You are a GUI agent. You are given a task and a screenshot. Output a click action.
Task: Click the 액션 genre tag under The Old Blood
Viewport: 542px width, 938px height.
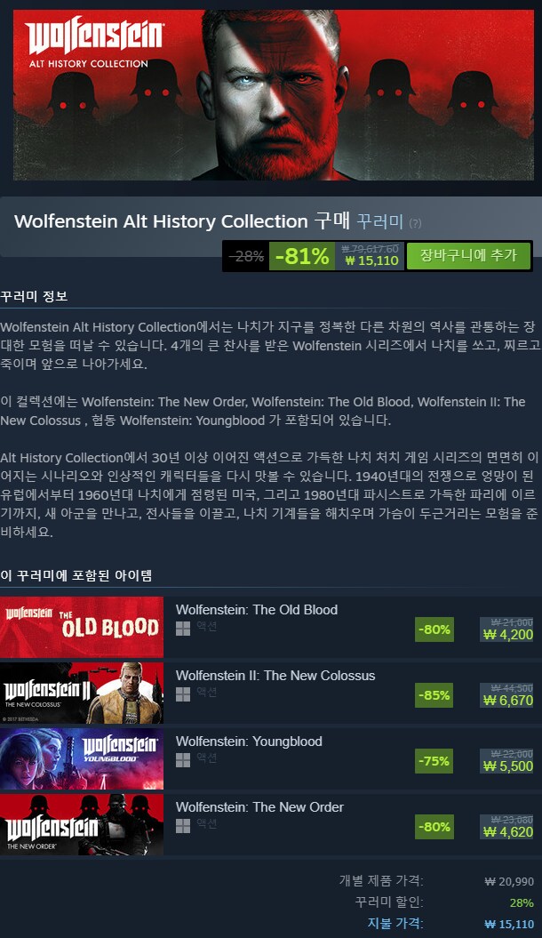(x=207, y=627)
